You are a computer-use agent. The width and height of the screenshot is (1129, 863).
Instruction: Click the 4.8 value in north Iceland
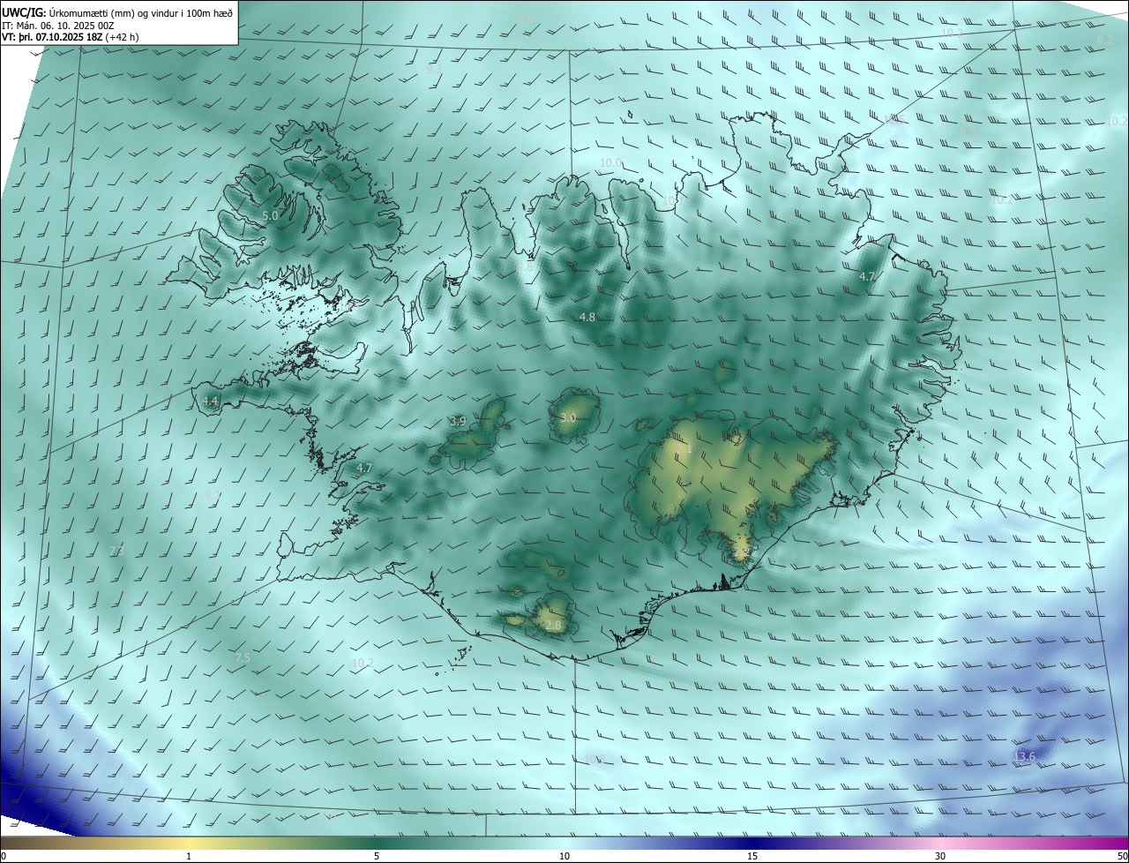coord(587,317)
